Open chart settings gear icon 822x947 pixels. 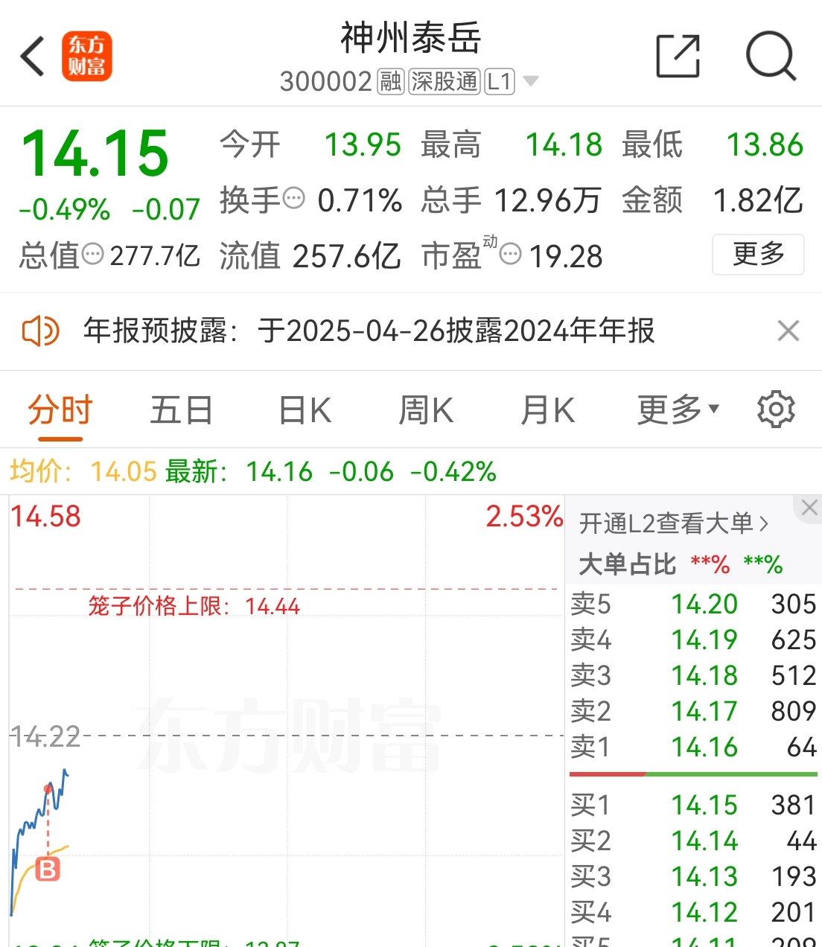[776, 409]
